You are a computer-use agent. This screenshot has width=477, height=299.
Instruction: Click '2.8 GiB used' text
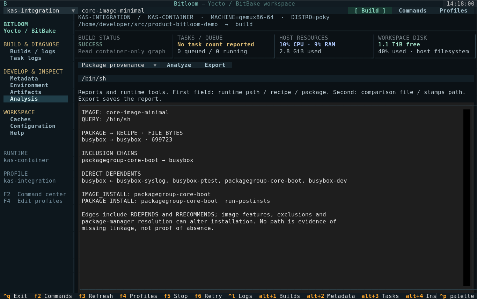(300, 52)
